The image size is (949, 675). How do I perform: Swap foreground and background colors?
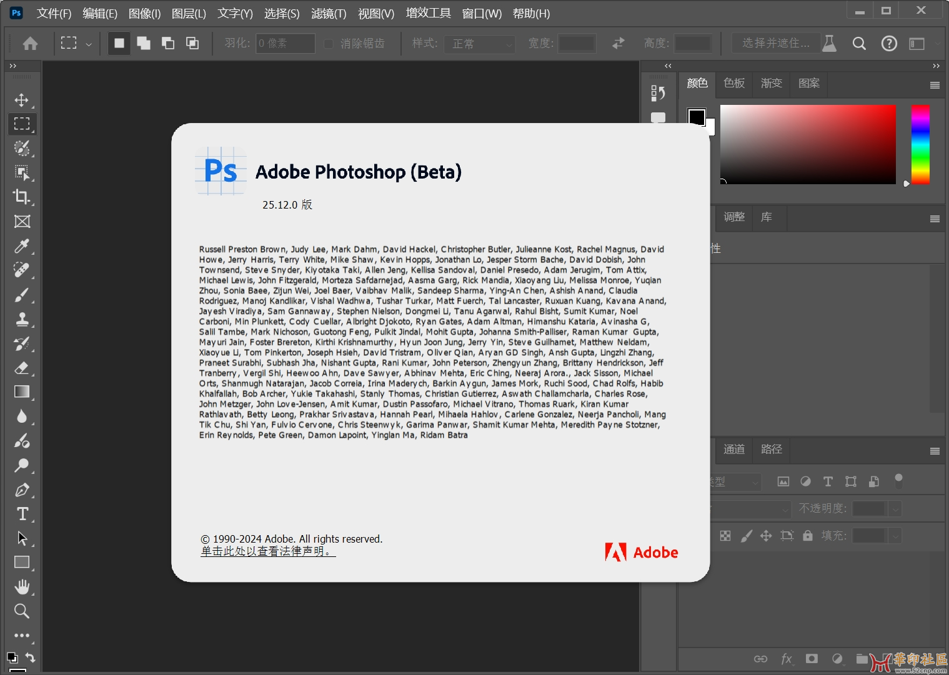30,657
